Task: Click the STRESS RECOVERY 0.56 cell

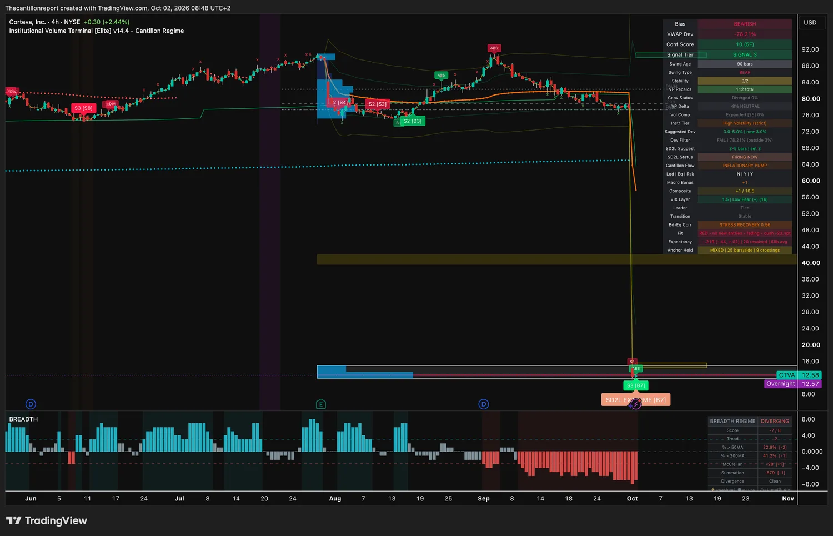Action: [x=745, y=225]
